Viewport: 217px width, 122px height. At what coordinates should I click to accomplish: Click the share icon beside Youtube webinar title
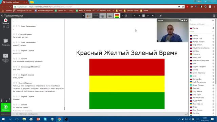pyautogui.click(x=2, y=16)
